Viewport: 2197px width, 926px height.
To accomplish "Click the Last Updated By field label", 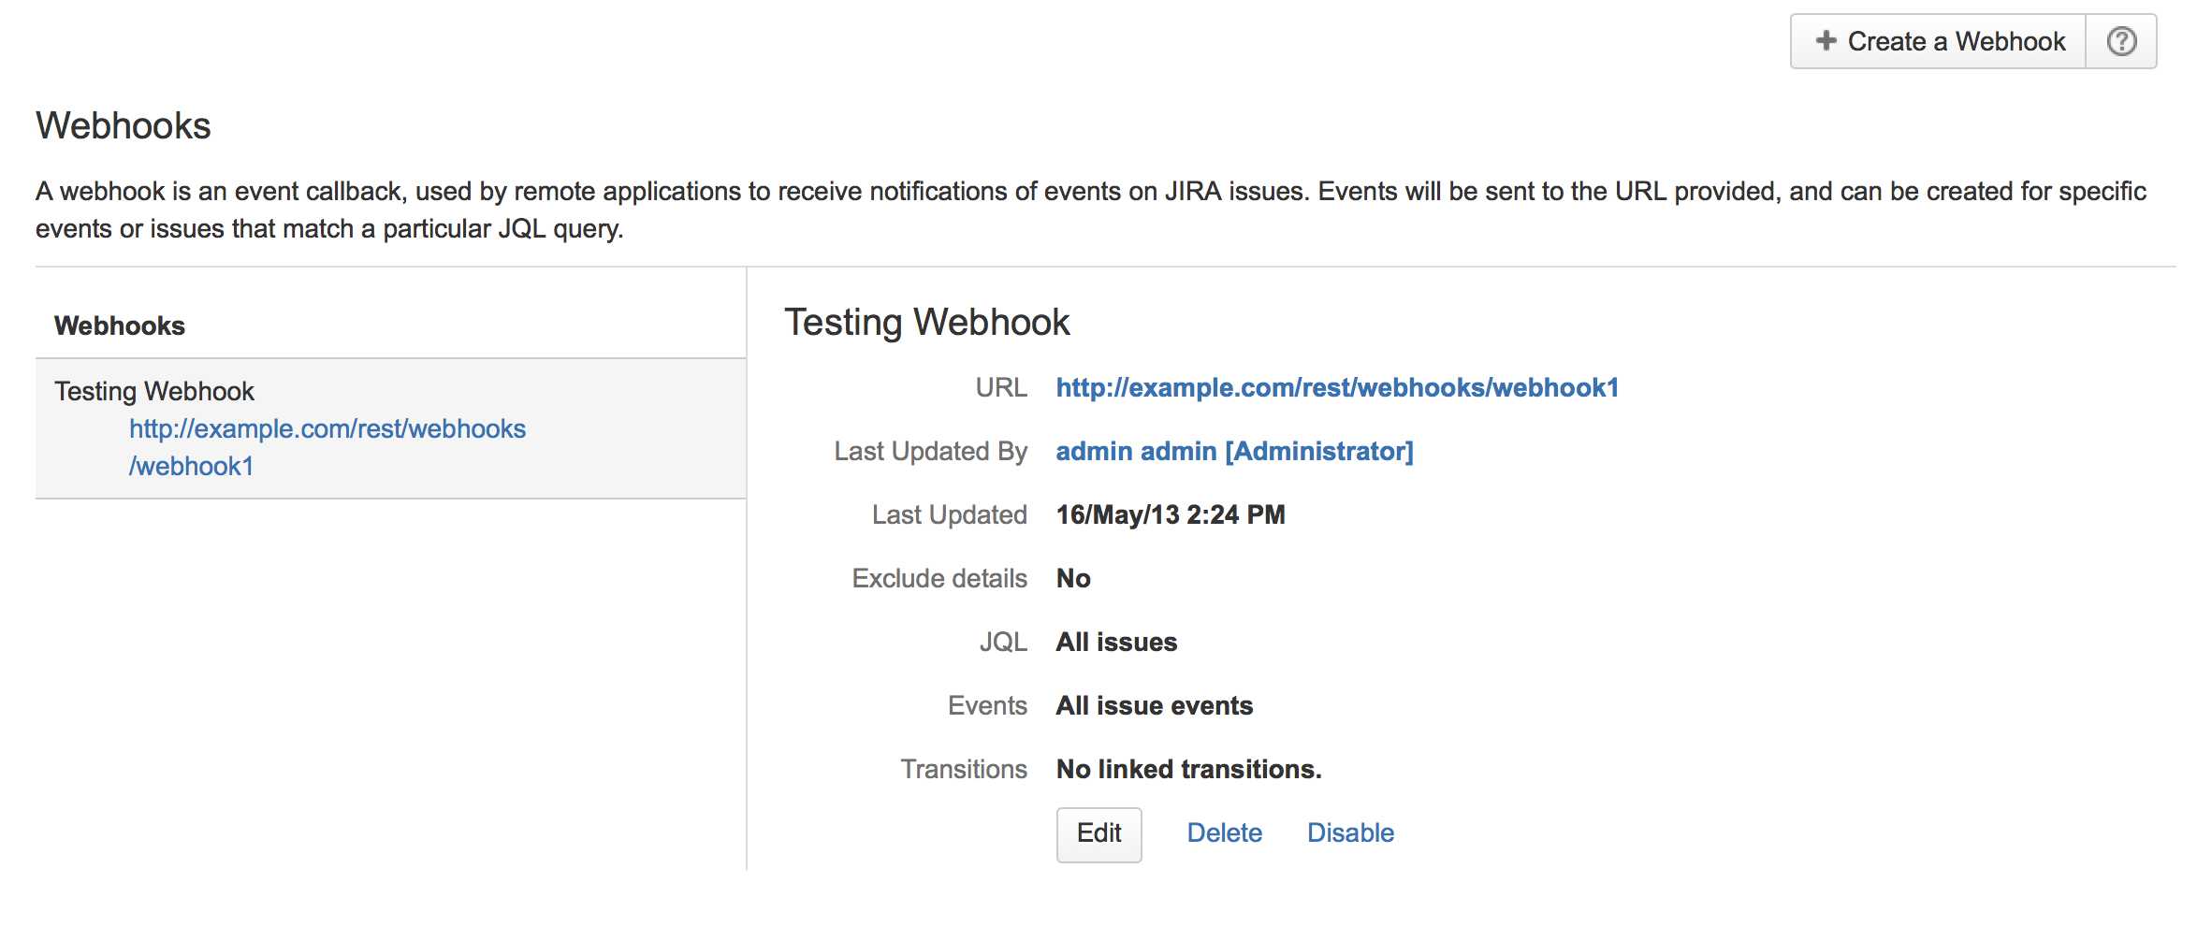I will [930, 452].
